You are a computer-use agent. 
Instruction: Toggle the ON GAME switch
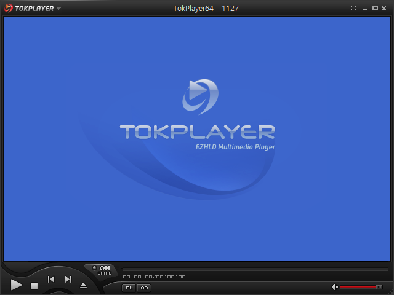pyautogui.click(x=100, y=270)
